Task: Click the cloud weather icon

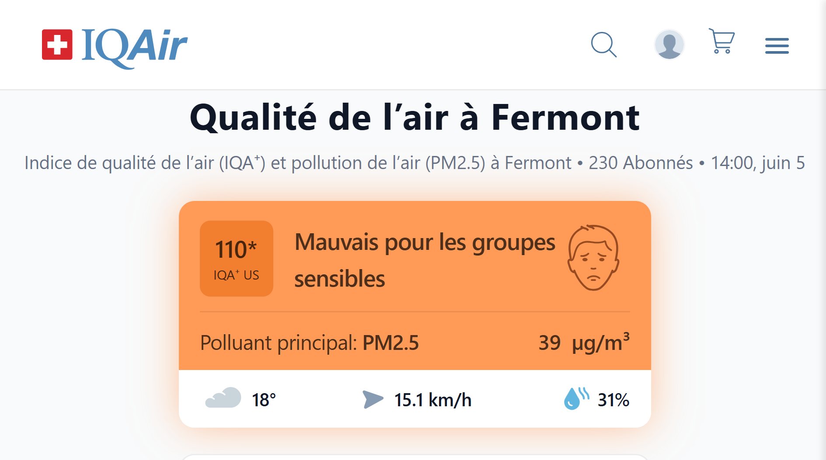Action: [223, 398]
